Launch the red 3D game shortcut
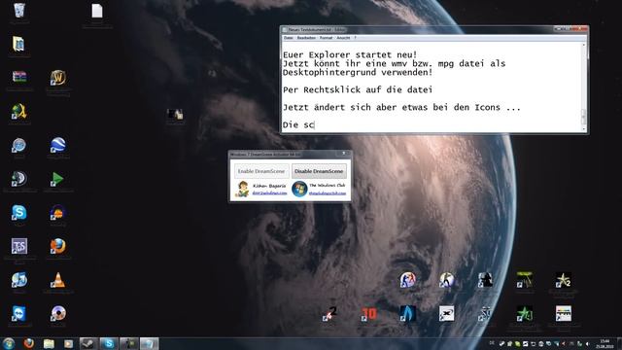 click(x=368, y=313)
